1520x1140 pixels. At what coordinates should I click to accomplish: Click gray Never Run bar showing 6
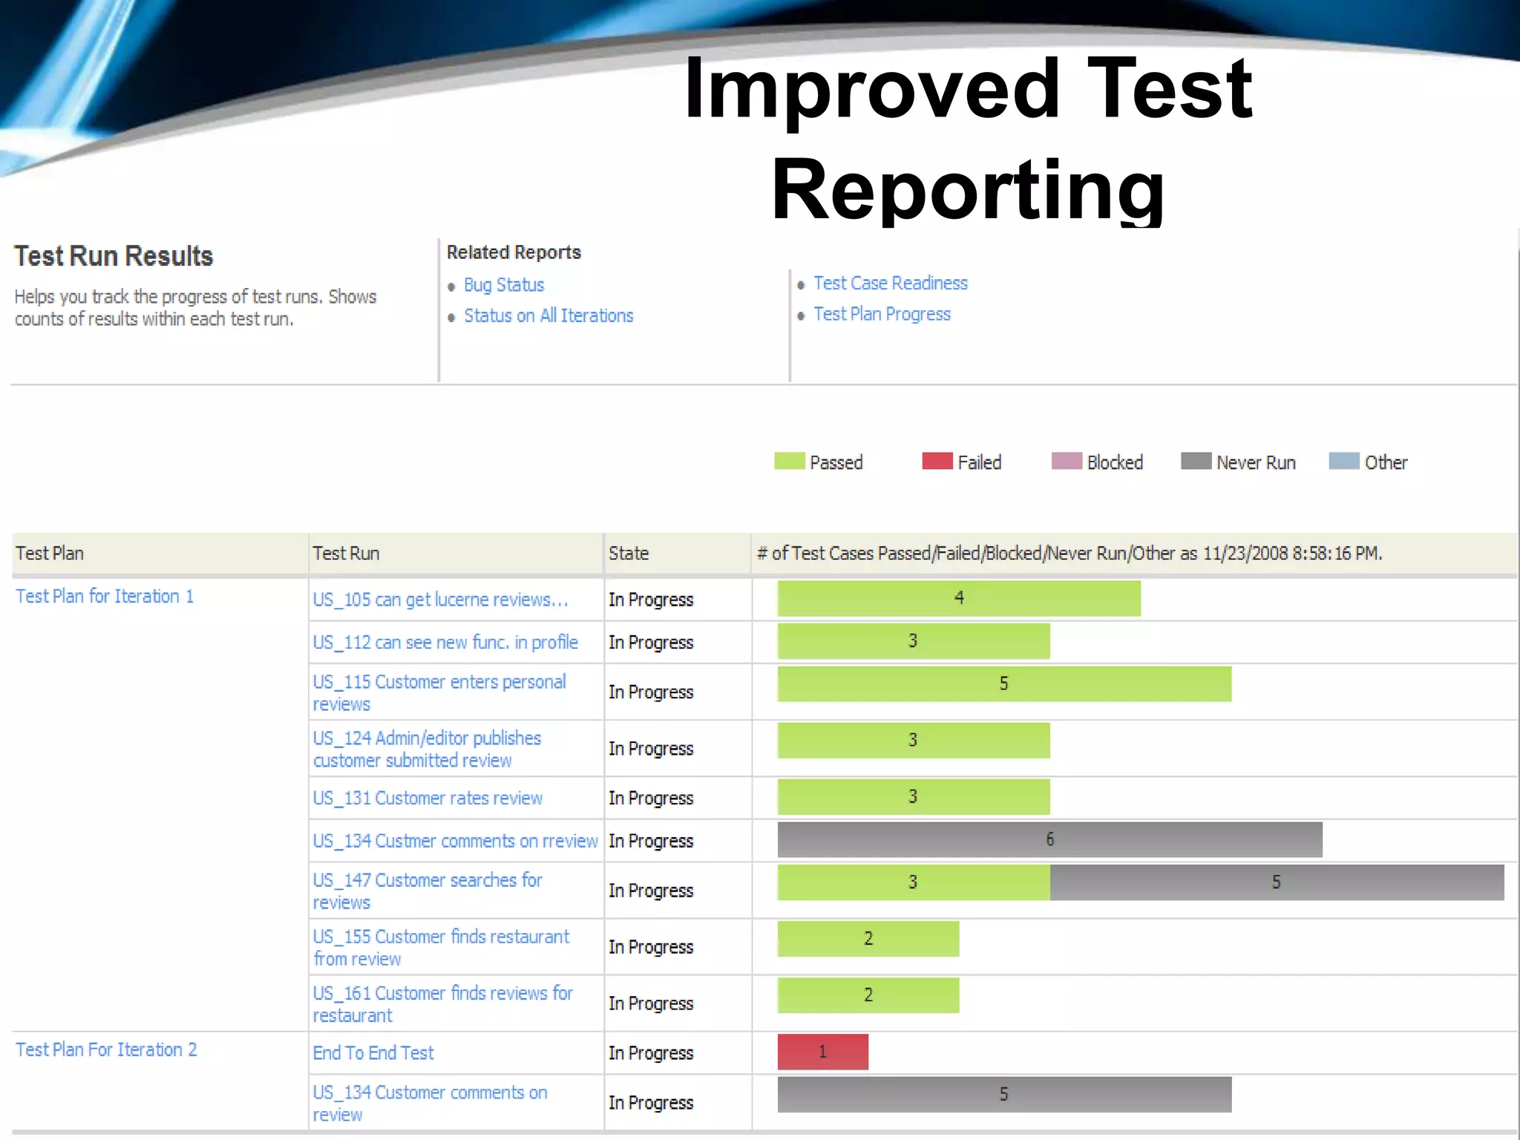pyautogui.click(x=1049, y=839)
